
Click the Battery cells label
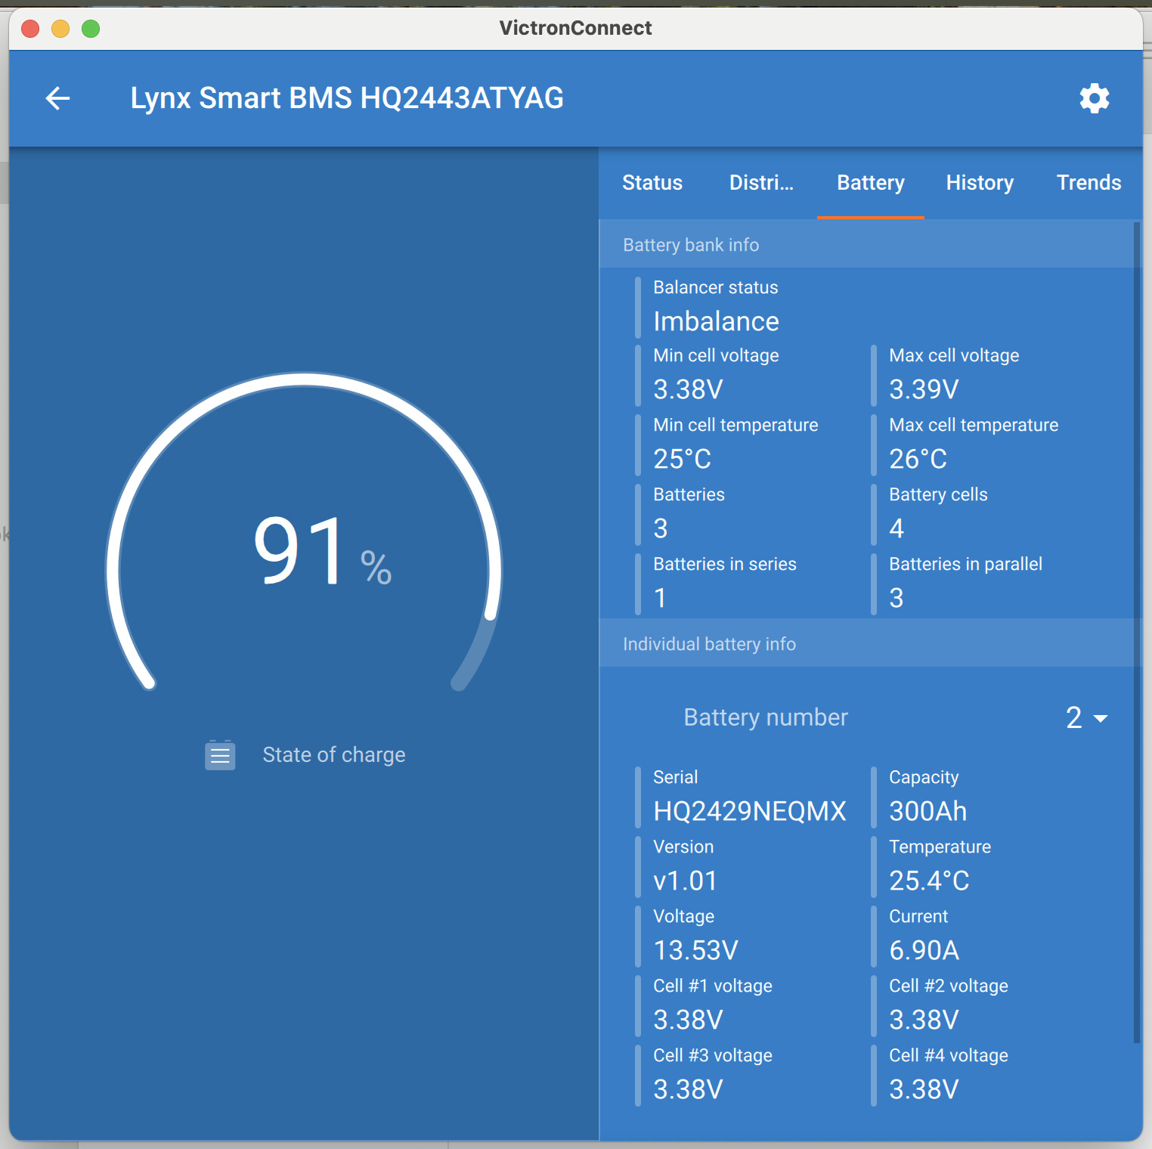(x=938, y=494)
